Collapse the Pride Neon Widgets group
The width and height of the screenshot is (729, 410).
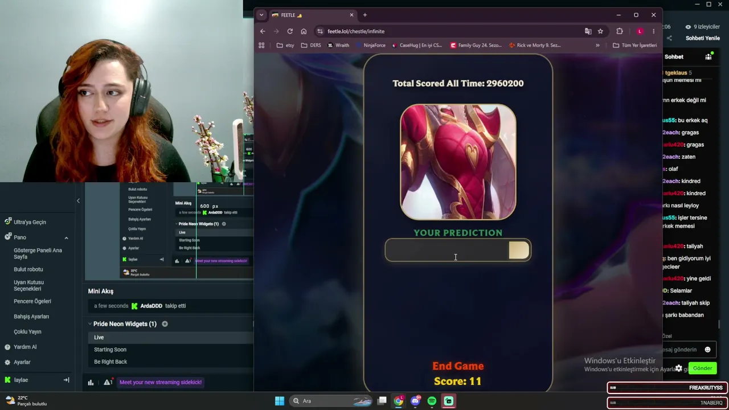pos(90,324)
